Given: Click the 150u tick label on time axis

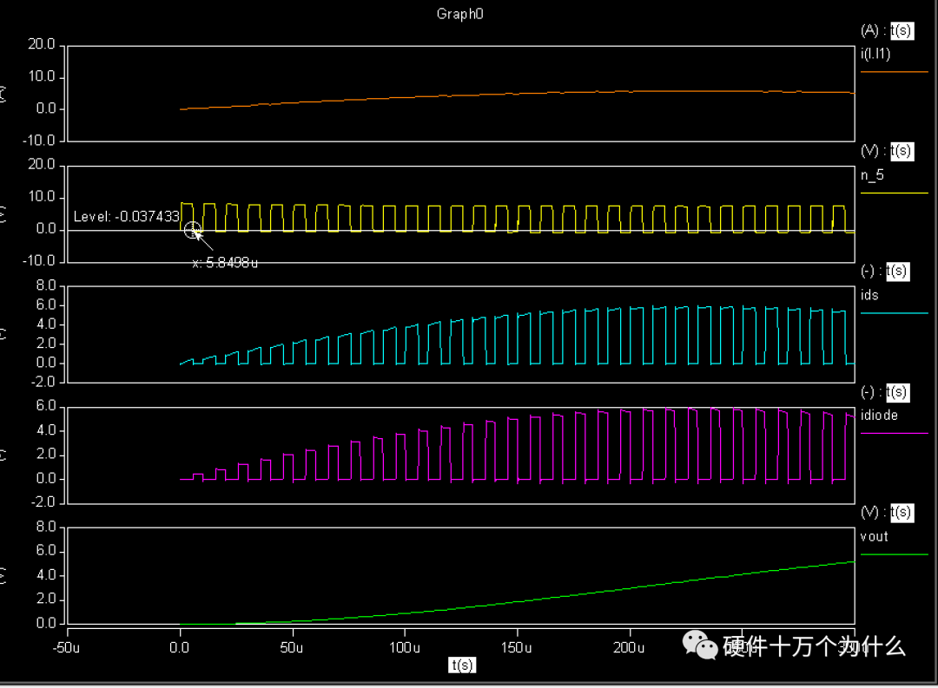Looking at the screenshot, I should click(x=516, y=648).
